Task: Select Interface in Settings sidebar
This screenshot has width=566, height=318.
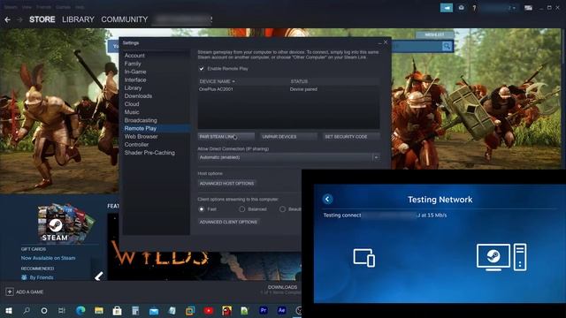Action: click(x=135, y=79)
